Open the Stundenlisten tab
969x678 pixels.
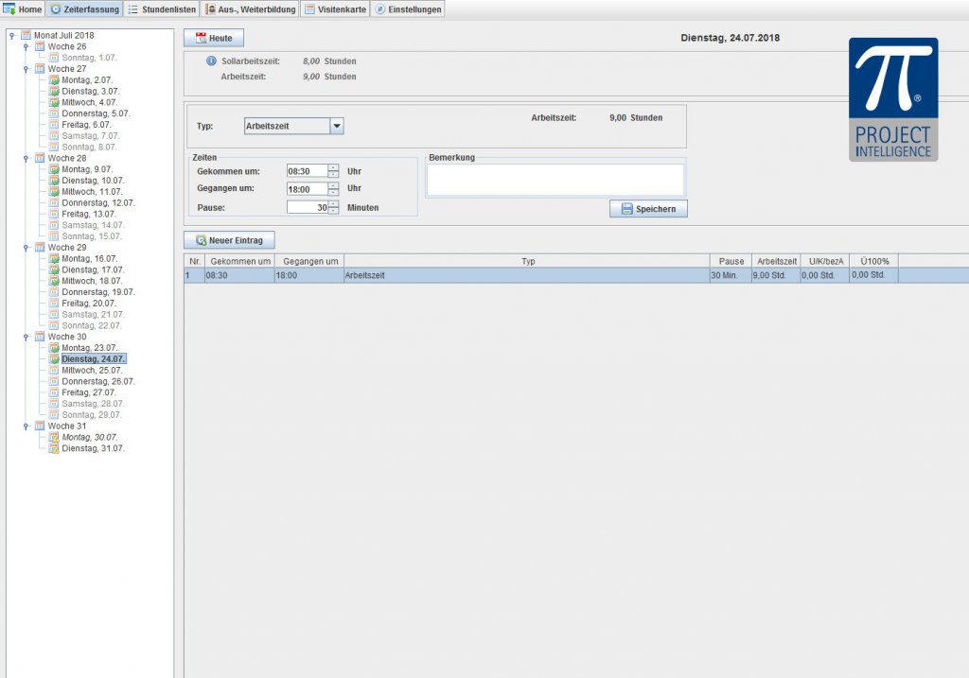coord(162,9)
